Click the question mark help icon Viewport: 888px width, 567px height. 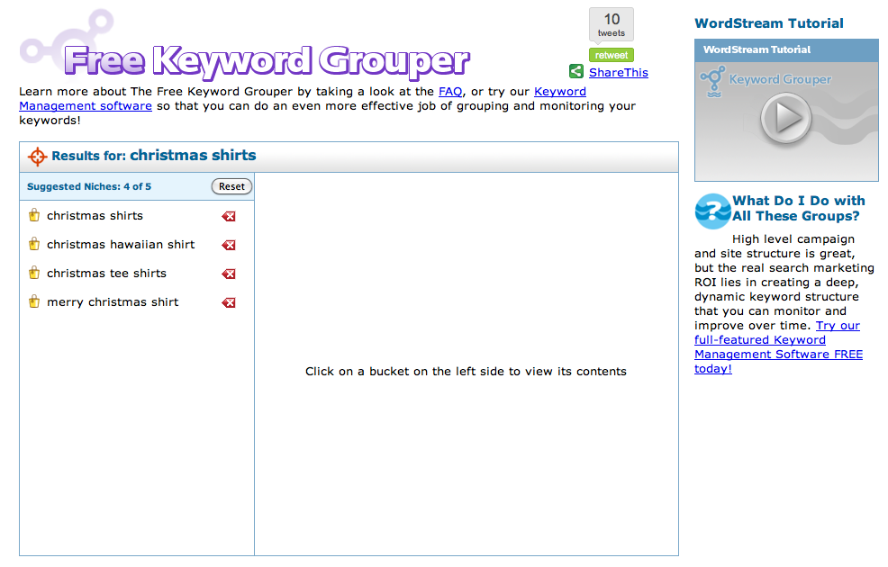coord(711,211)
